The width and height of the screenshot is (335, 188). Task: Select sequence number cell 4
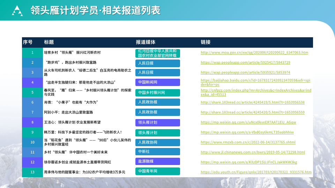32,82
